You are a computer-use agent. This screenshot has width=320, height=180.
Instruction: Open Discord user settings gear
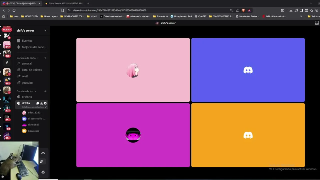[43, 172]
